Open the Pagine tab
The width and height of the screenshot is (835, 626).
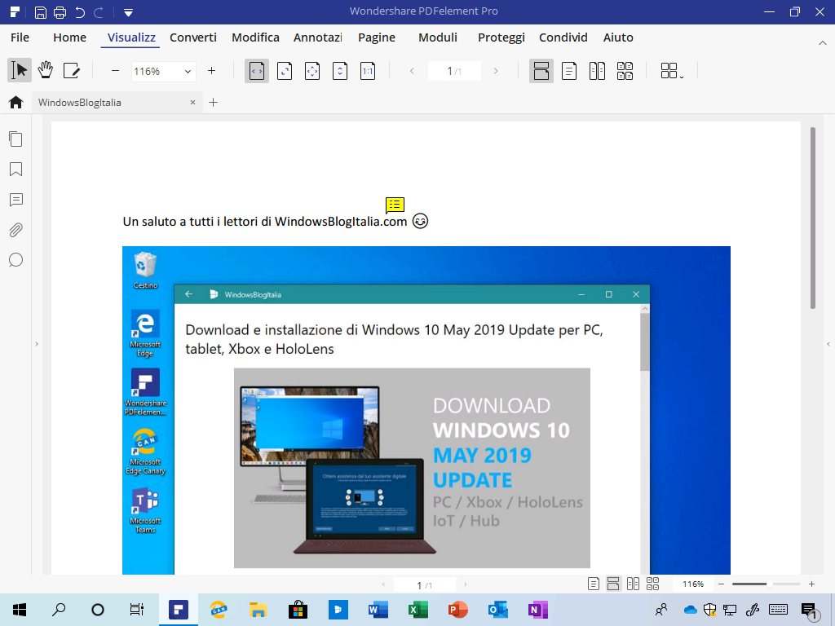click(377, 37)
